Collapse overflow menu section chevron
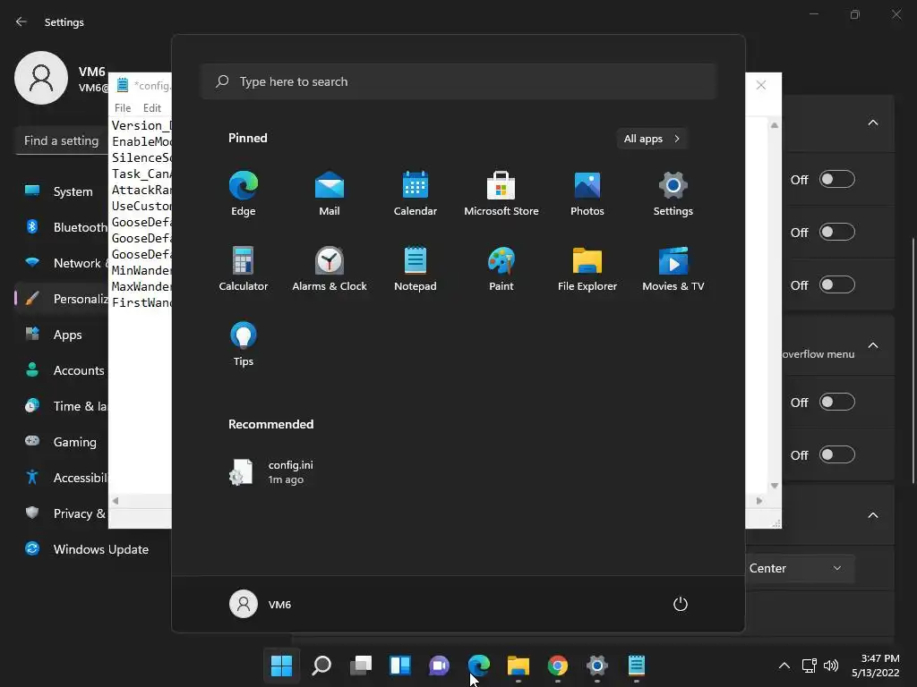 coord(872,345)
